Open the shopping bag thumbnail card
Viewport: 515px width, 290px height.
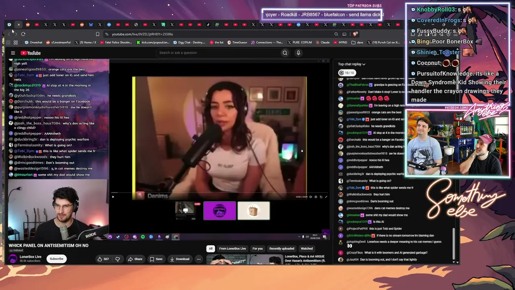[x=253, y=211]
